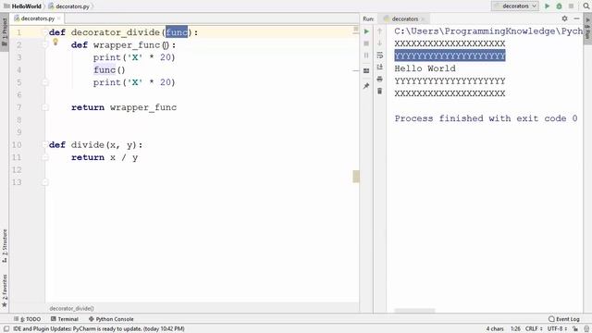Image resolution: width=592 pixels, height=333 pixels.
Task: Open the TODO tool window
Action: click(x=27, y=319)
